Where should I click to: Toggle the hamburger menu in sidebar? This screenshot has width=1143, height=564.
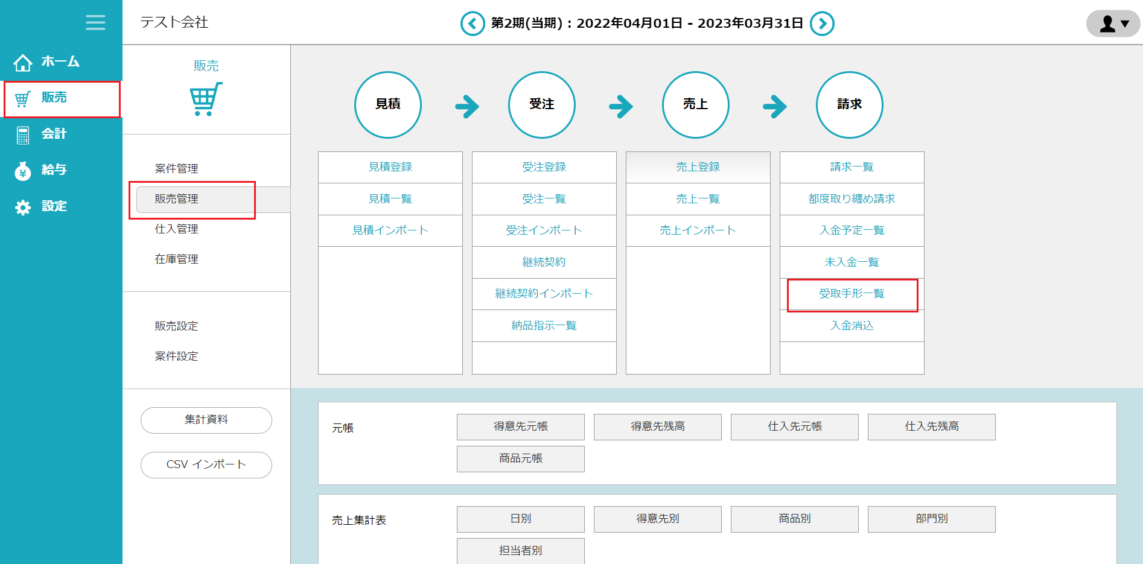coord(95,23)
